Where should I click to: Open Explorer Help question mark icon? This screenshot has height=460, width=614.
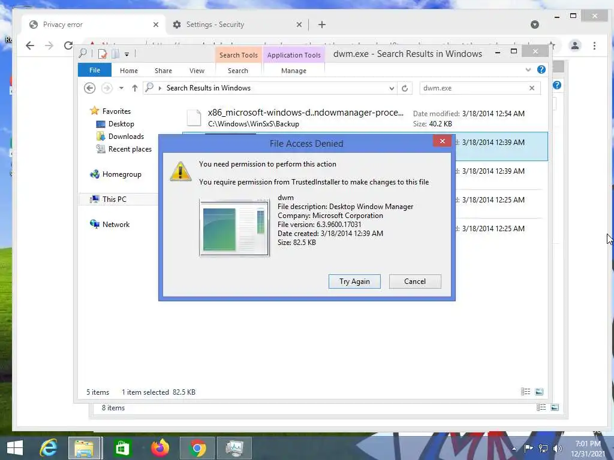(x=541, y=69)
